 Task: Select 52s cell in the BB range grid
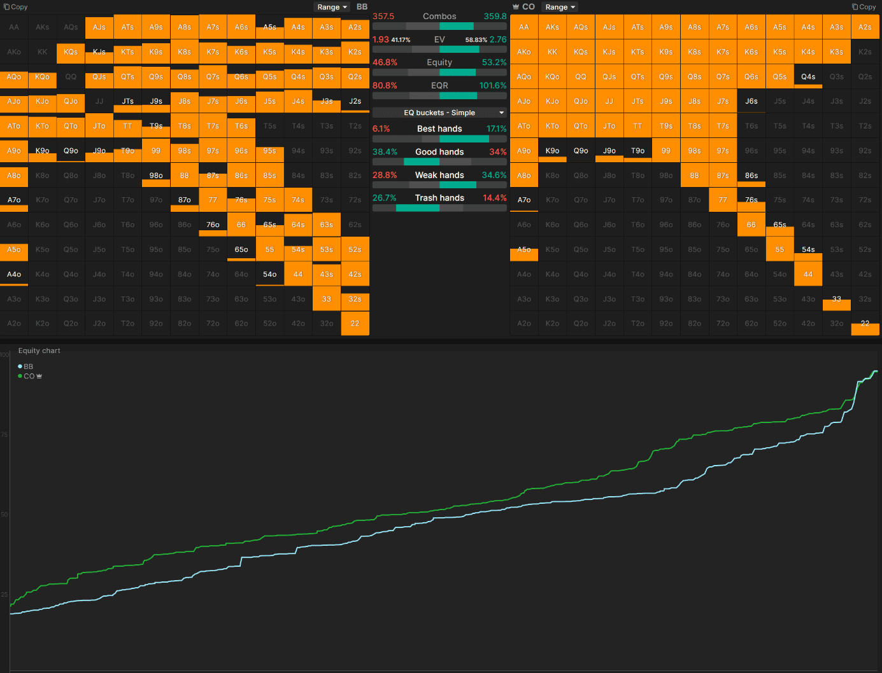355,249
